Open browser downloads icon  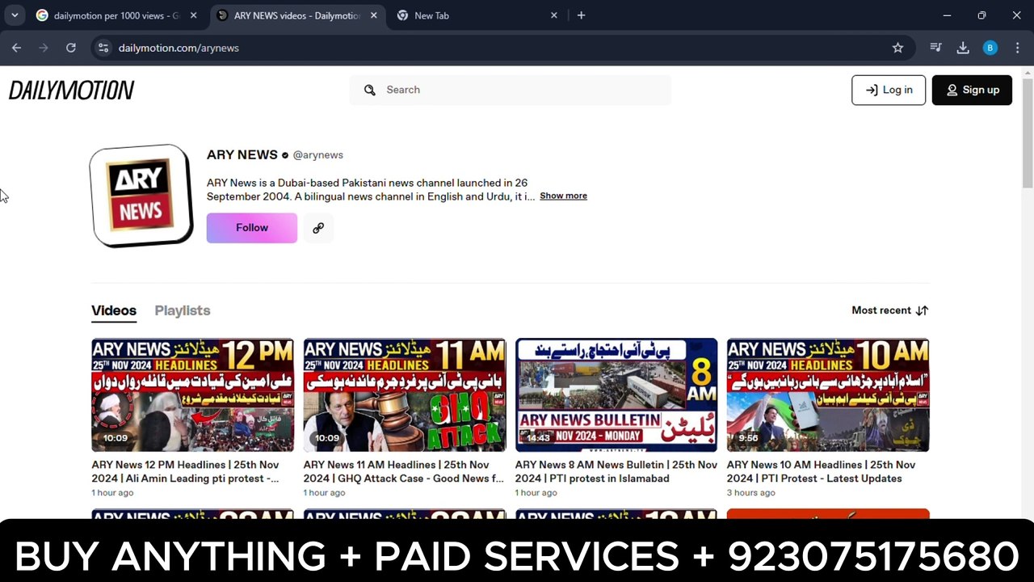(963, 48)
